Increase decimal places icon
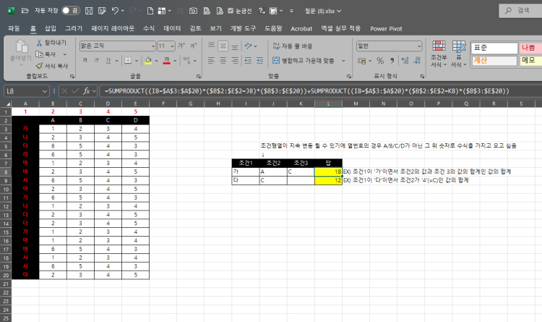This screenshot has height=322, width=542. pos(405,61)
